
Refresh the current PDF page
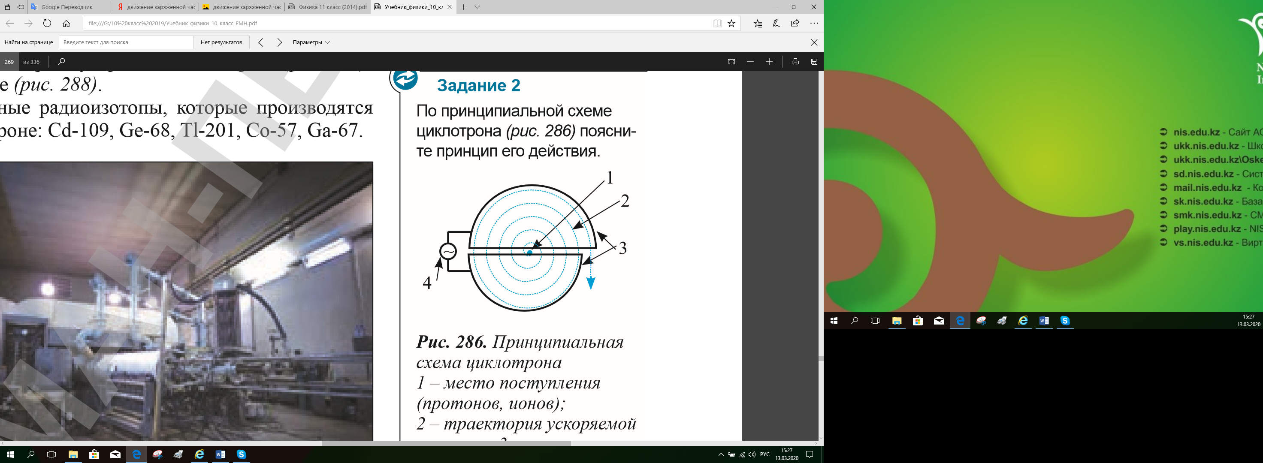tap(47, 23)
